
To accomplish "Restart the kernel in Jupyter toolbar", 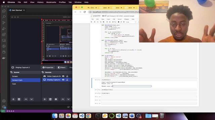I will pos(121,22).
